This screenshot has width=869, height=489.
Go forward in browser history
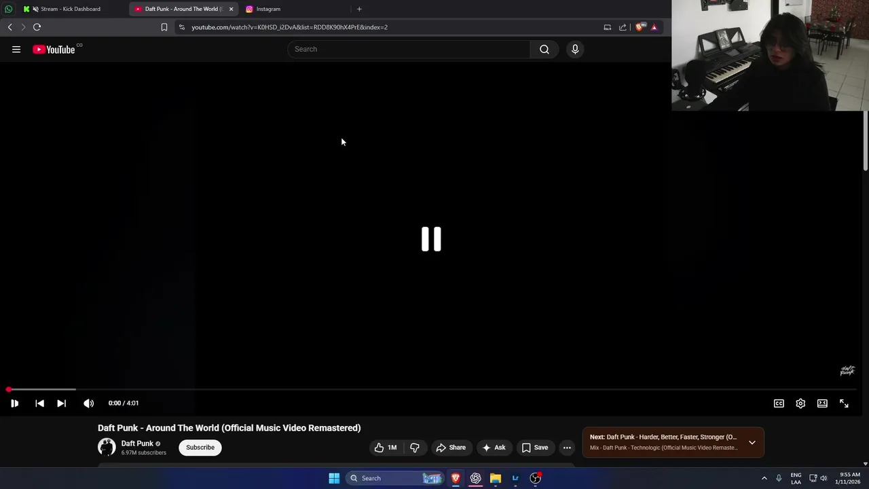click(23, 27)
